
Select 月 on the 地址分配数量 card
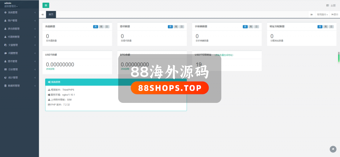point(320,27)
